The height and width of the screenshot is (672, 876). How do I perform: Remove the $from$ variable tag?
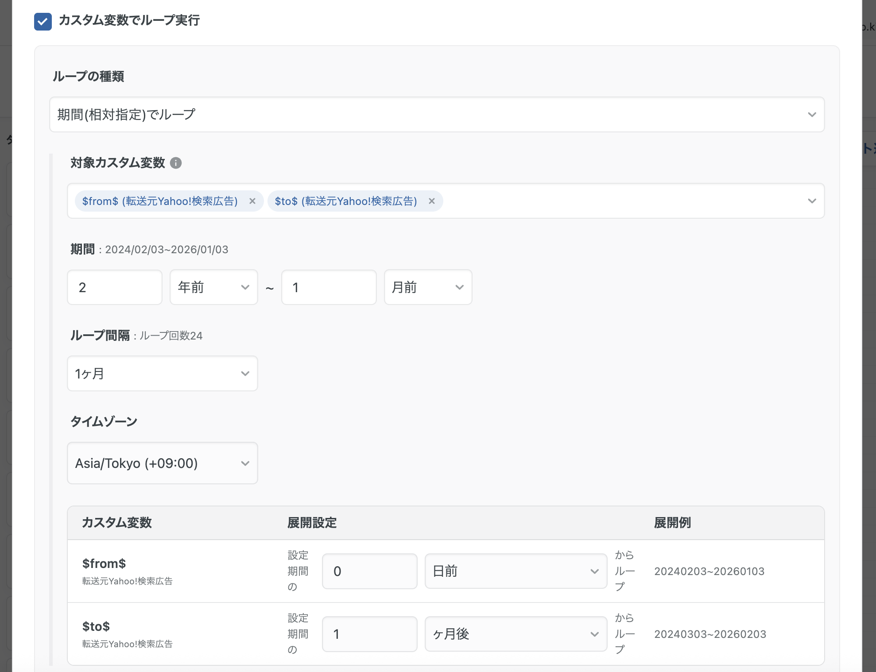click(x=252, y=201)
